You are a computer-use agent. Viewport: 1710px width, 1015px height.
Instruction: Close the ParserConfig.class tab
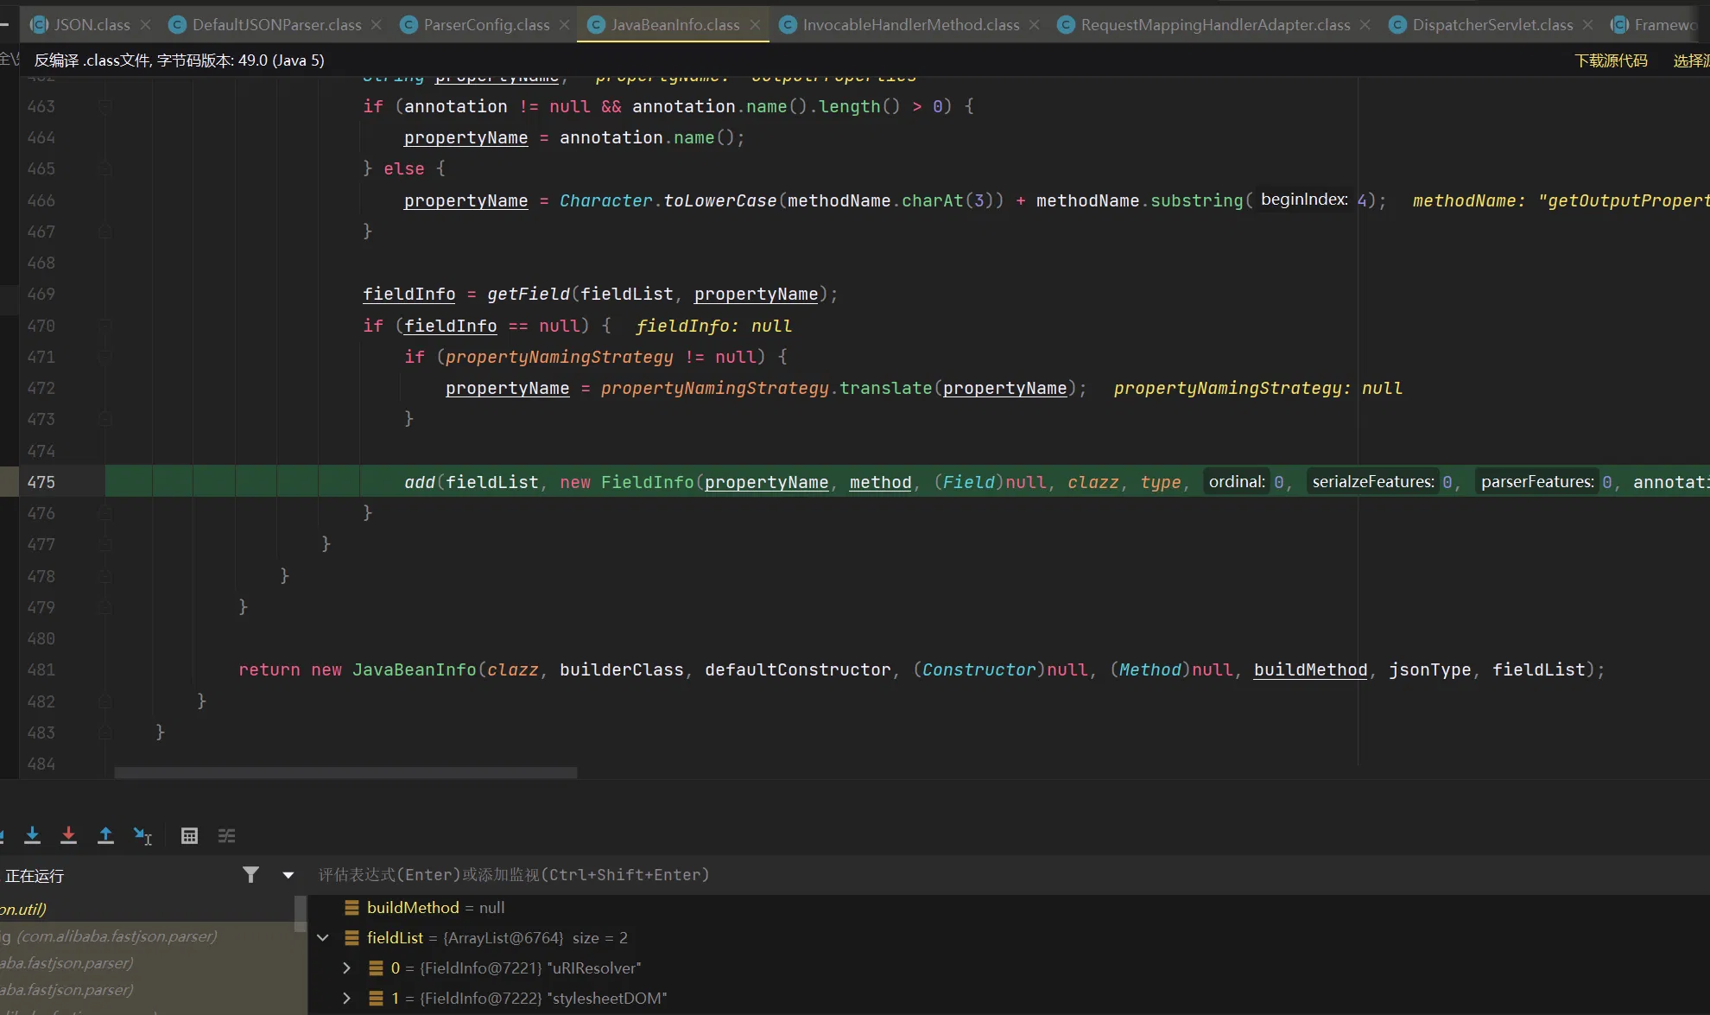[565, 25]
